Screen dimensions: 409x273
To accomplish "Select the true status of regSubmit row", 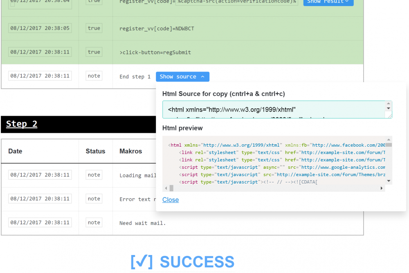I will coord(94,52).
